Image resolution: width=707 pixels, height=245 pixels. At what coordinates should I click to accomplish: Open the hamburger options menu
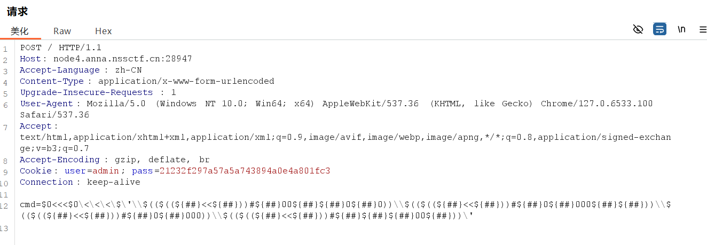(703, 30)
